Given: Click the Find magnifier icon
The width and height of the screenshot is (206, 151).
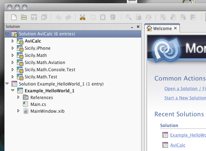Looking at the screenshot, I should pyautogui.click(x=129, y=17).
